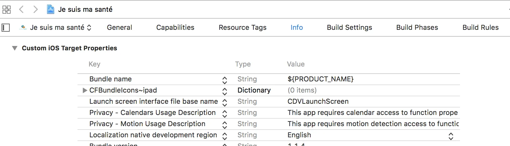The width and height of the screenshot is (510, 146).
Task: Switch to the Build Rules tab
Action: pyautogui.click(x=480, y=28)
